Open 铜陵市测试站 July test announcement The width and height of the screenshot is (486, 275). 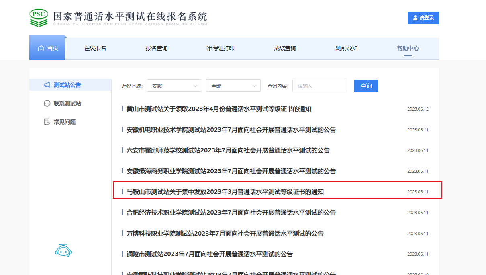pyautogui.click(x=210, y=254)
